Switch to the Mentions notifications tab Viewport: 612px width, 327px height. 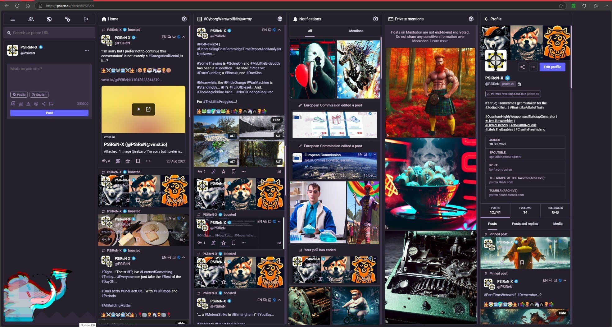coord(356,31)
